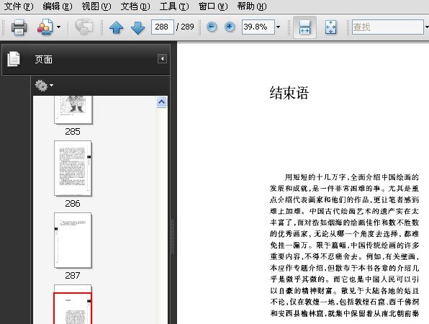Select page 286 thumbnail

[73, 168]
